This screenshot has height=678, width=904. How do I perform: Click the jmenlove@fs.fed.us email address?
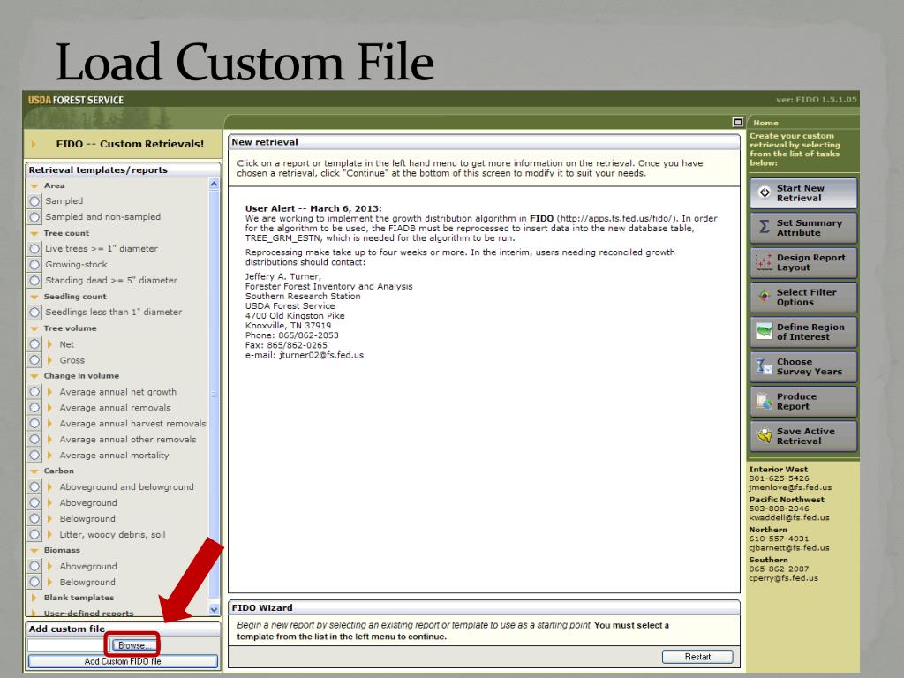coord(790,487)
